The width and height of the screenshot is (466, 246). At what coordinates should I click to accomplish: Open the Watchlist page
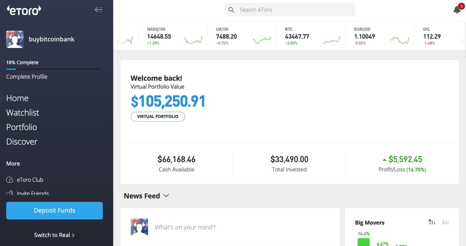pyautogui.click(x=23, y=113)
